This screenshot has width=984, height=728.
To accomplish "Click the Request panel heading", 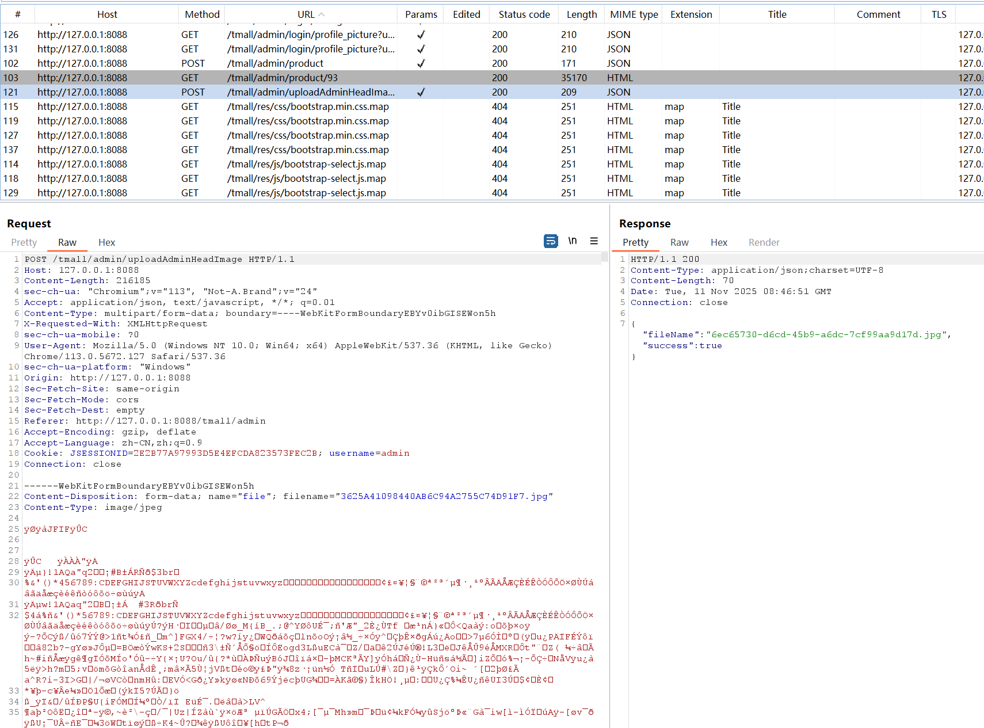I will click(29, 223).
